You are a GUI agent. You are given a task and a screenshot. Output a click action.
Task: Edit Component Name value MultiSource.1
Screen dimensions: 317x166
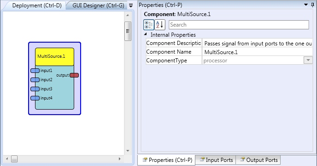tap(258, 52)
